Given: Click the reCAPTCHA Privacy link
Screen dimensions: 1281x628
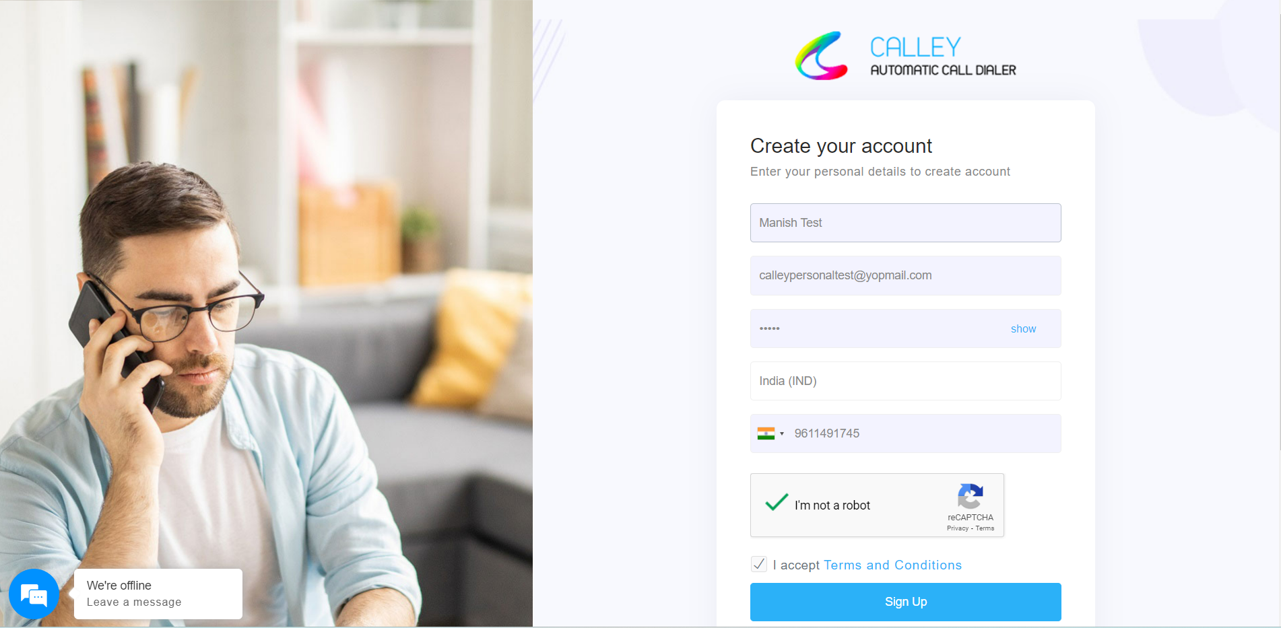Looking at the screenshot, I should (x=957, y=528).
